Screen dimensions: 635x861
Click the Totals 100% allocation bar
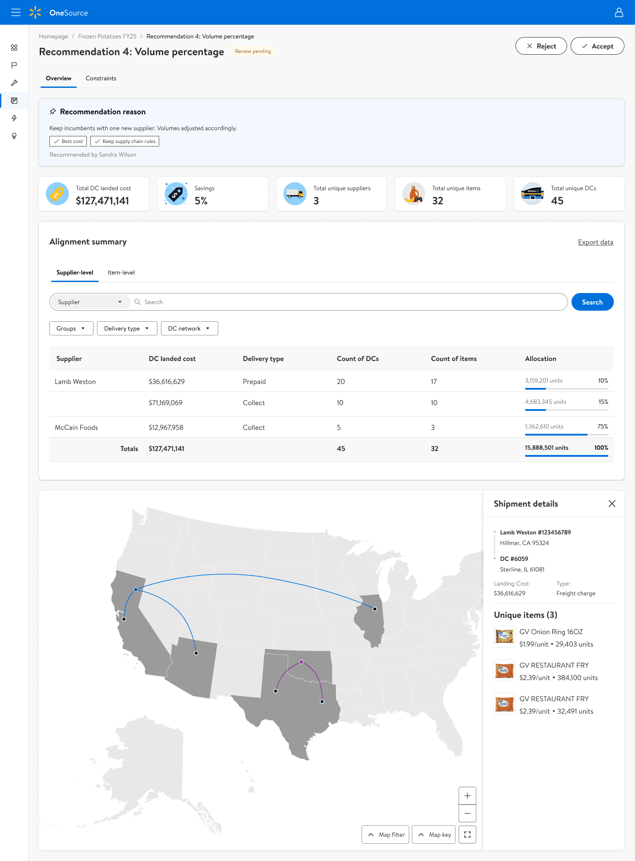(567, 456)
